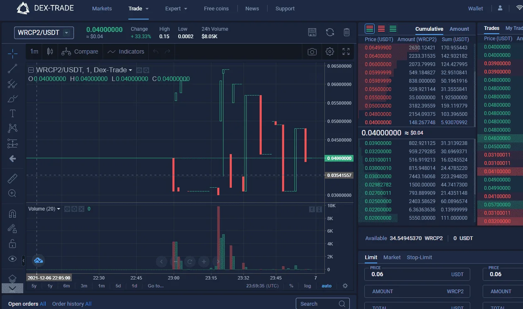Screen dimensions: 523x309
Task: Click the left PRICE input field showing 0.06
Action: coord(417,274)
